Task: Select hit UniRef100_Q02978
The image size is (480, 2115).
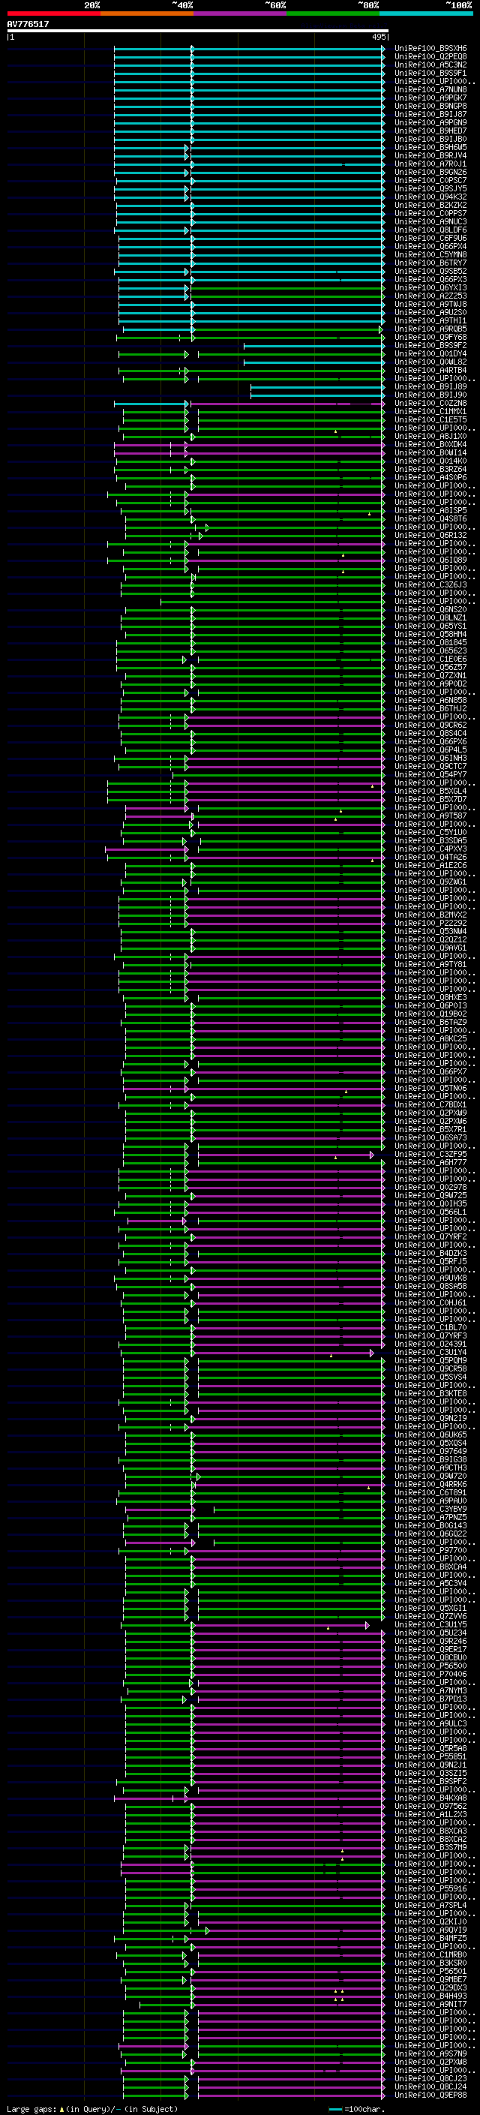Action: (x=430, y=1187)
